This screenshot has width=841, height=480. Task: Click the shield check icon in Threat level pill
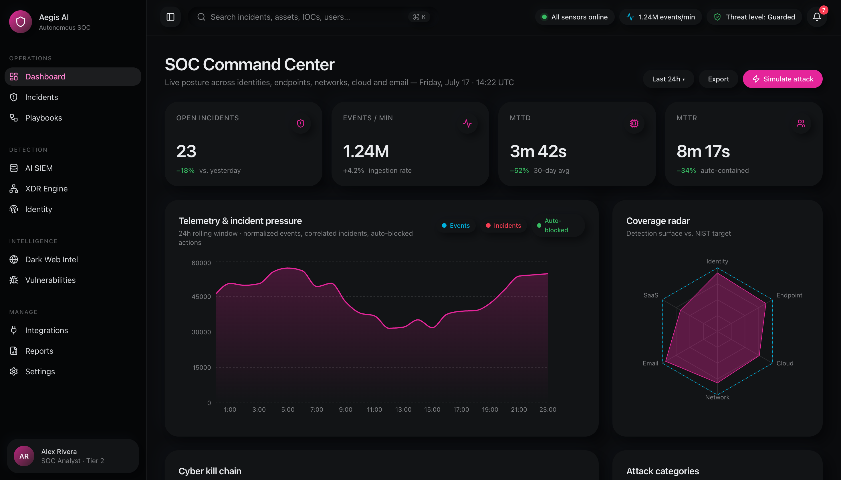(x=717, y=17)
